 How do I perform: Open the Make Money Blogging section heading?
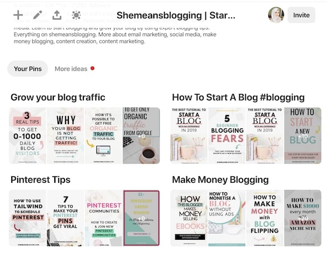221,180
